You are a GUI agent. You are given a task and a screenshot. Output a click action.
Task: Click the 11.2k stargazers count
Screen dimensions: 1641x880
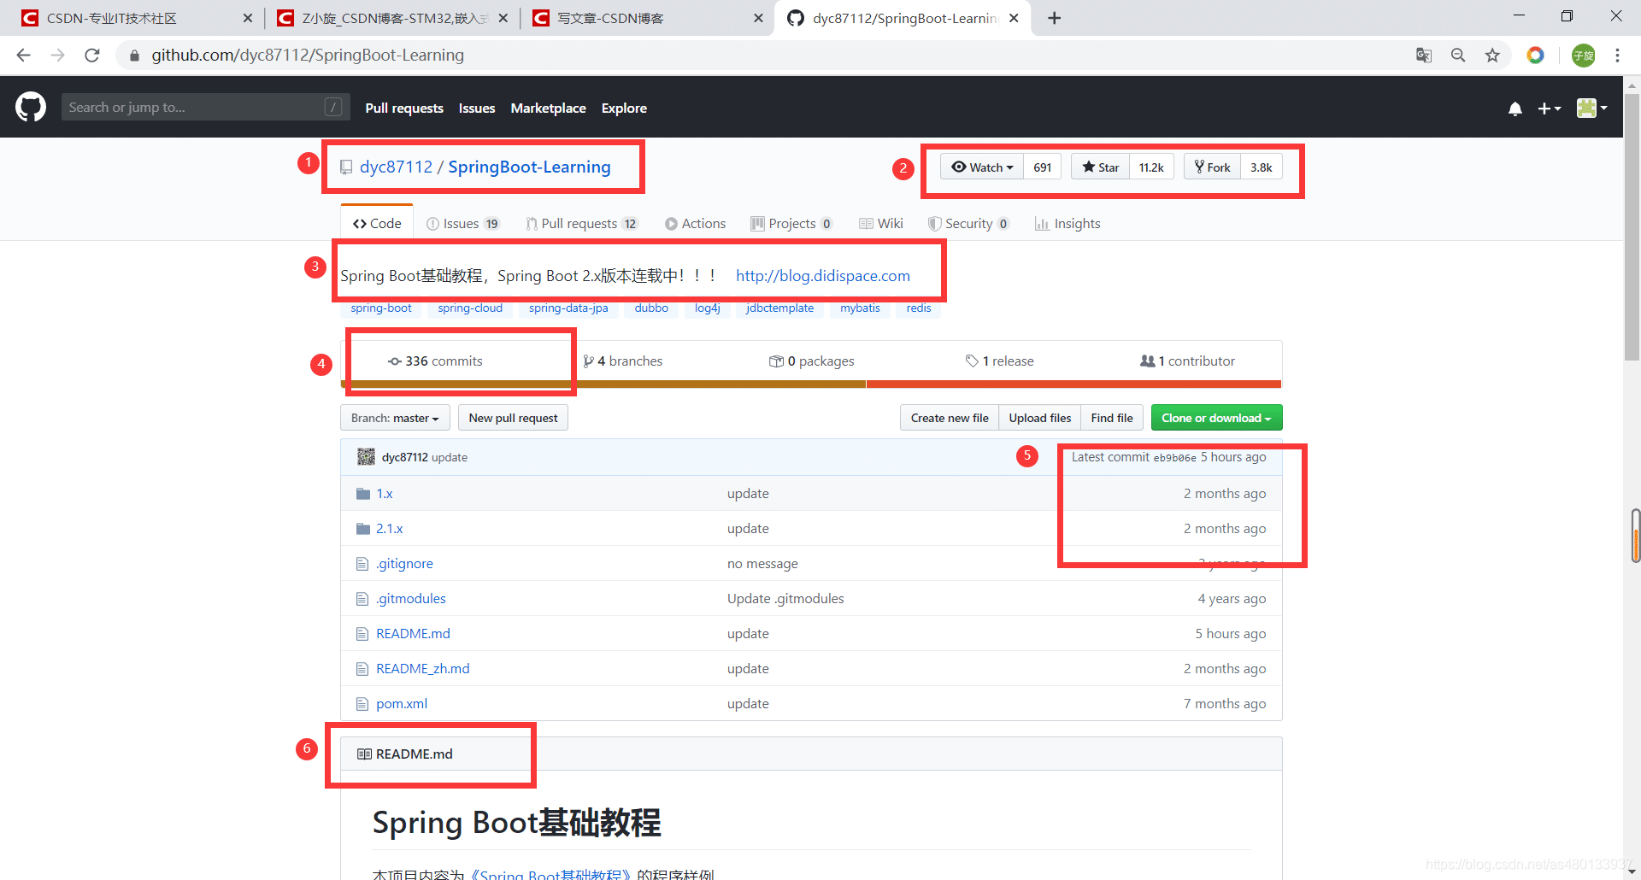tap(1151, 167)
